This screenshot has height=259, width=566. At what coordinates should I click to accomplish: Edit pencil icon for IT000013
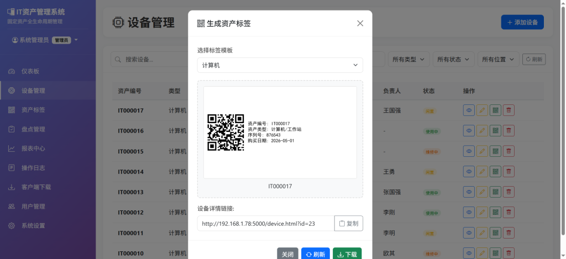click(482, 192)
